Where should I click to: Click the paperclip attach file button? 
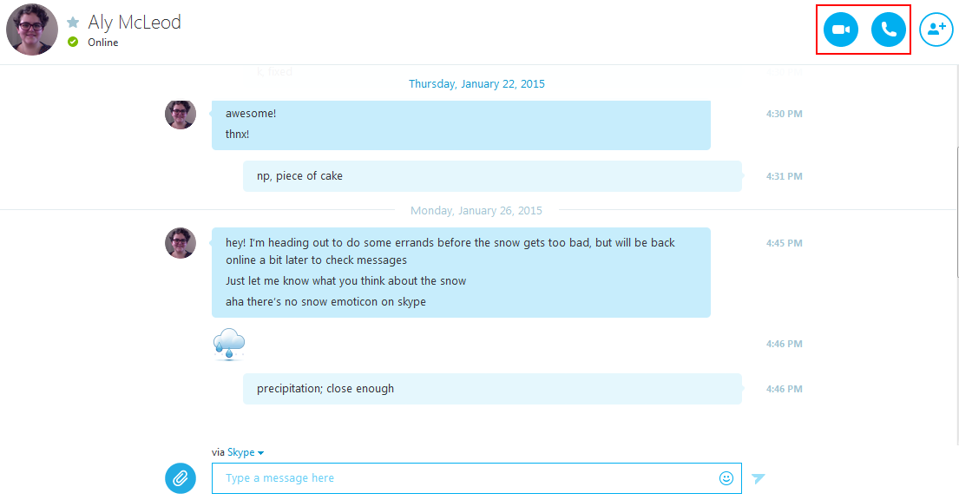tap(181, 478)
